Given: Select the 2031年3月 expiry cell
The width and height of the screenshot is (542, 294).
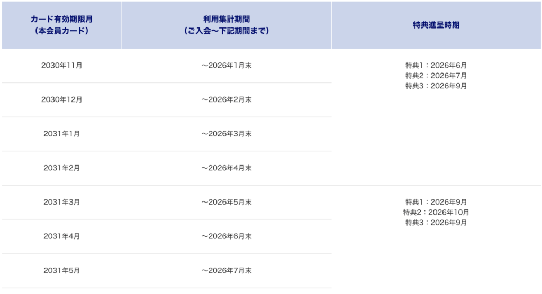Looking at the screenshot, I should click(61, 202).
